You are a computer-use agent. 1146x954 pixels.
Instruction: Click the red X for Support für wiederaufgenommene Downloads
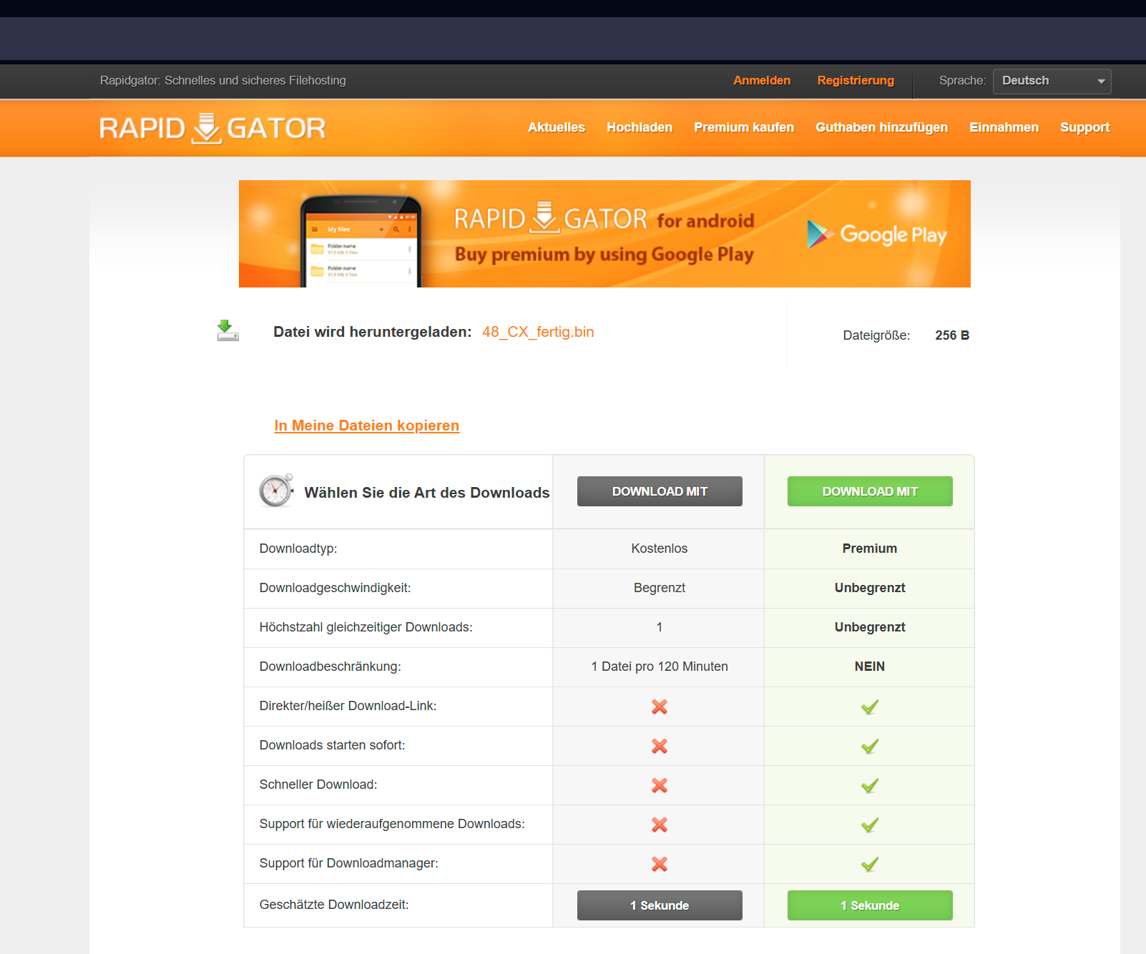click(659, 824)
